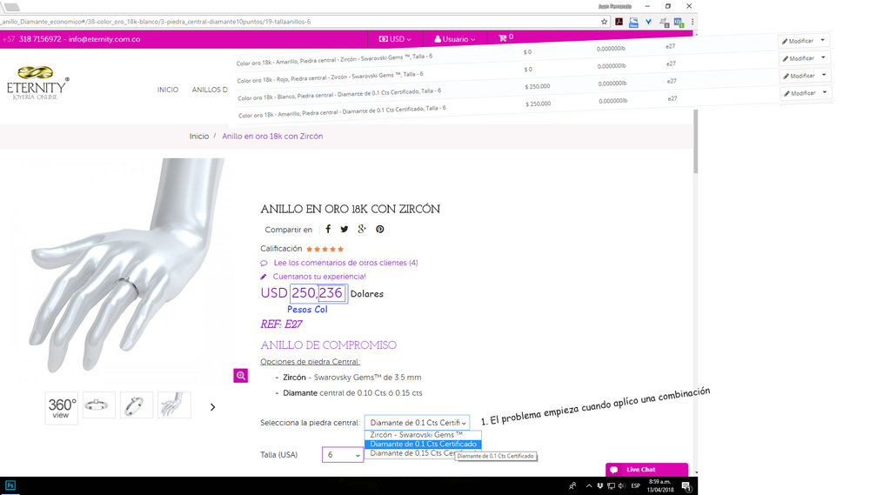
Task: Open volume control in tray
Action: pyautogui.click(x=621, y=485)
